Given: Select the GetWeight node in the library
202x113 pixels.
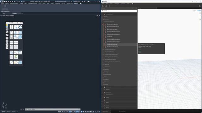Looking at the screenshot, I should coord(110,37).
